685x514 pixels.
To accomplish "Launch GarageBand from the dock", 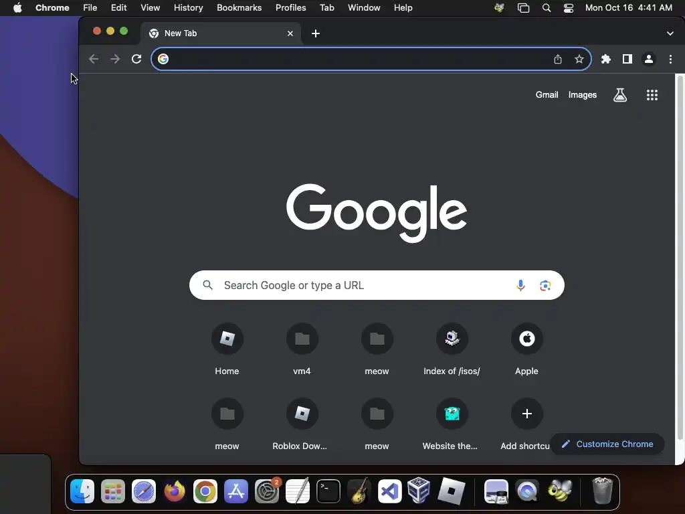I will click(359, 491).
